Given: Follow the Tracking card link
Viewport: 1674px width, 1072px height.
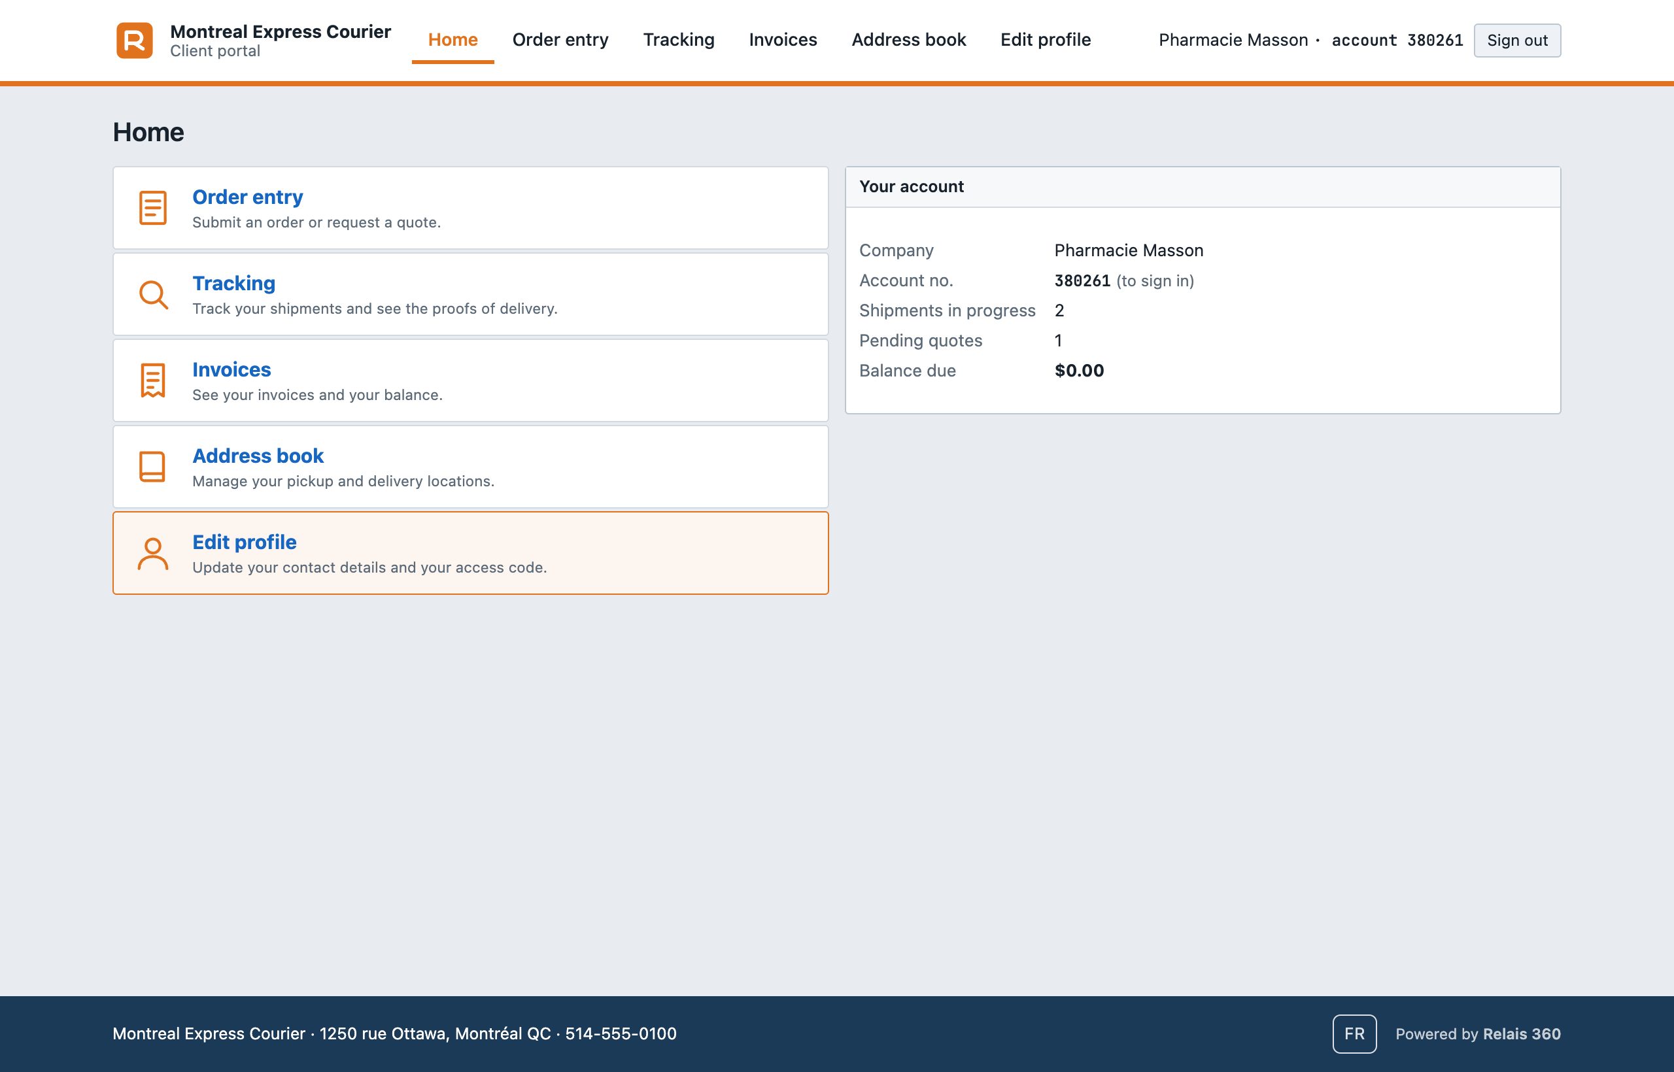Looking at the screenshot, I should tap(233, 283).
